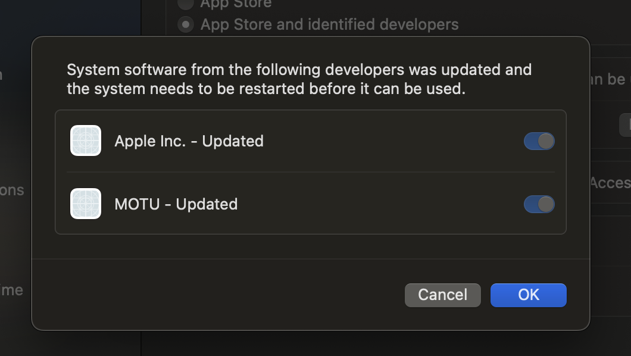Image resolution: width=631 pixels, height=356 pixels.
Task: Click the "App Store and identified developers" text
Action: coord(330,24)
